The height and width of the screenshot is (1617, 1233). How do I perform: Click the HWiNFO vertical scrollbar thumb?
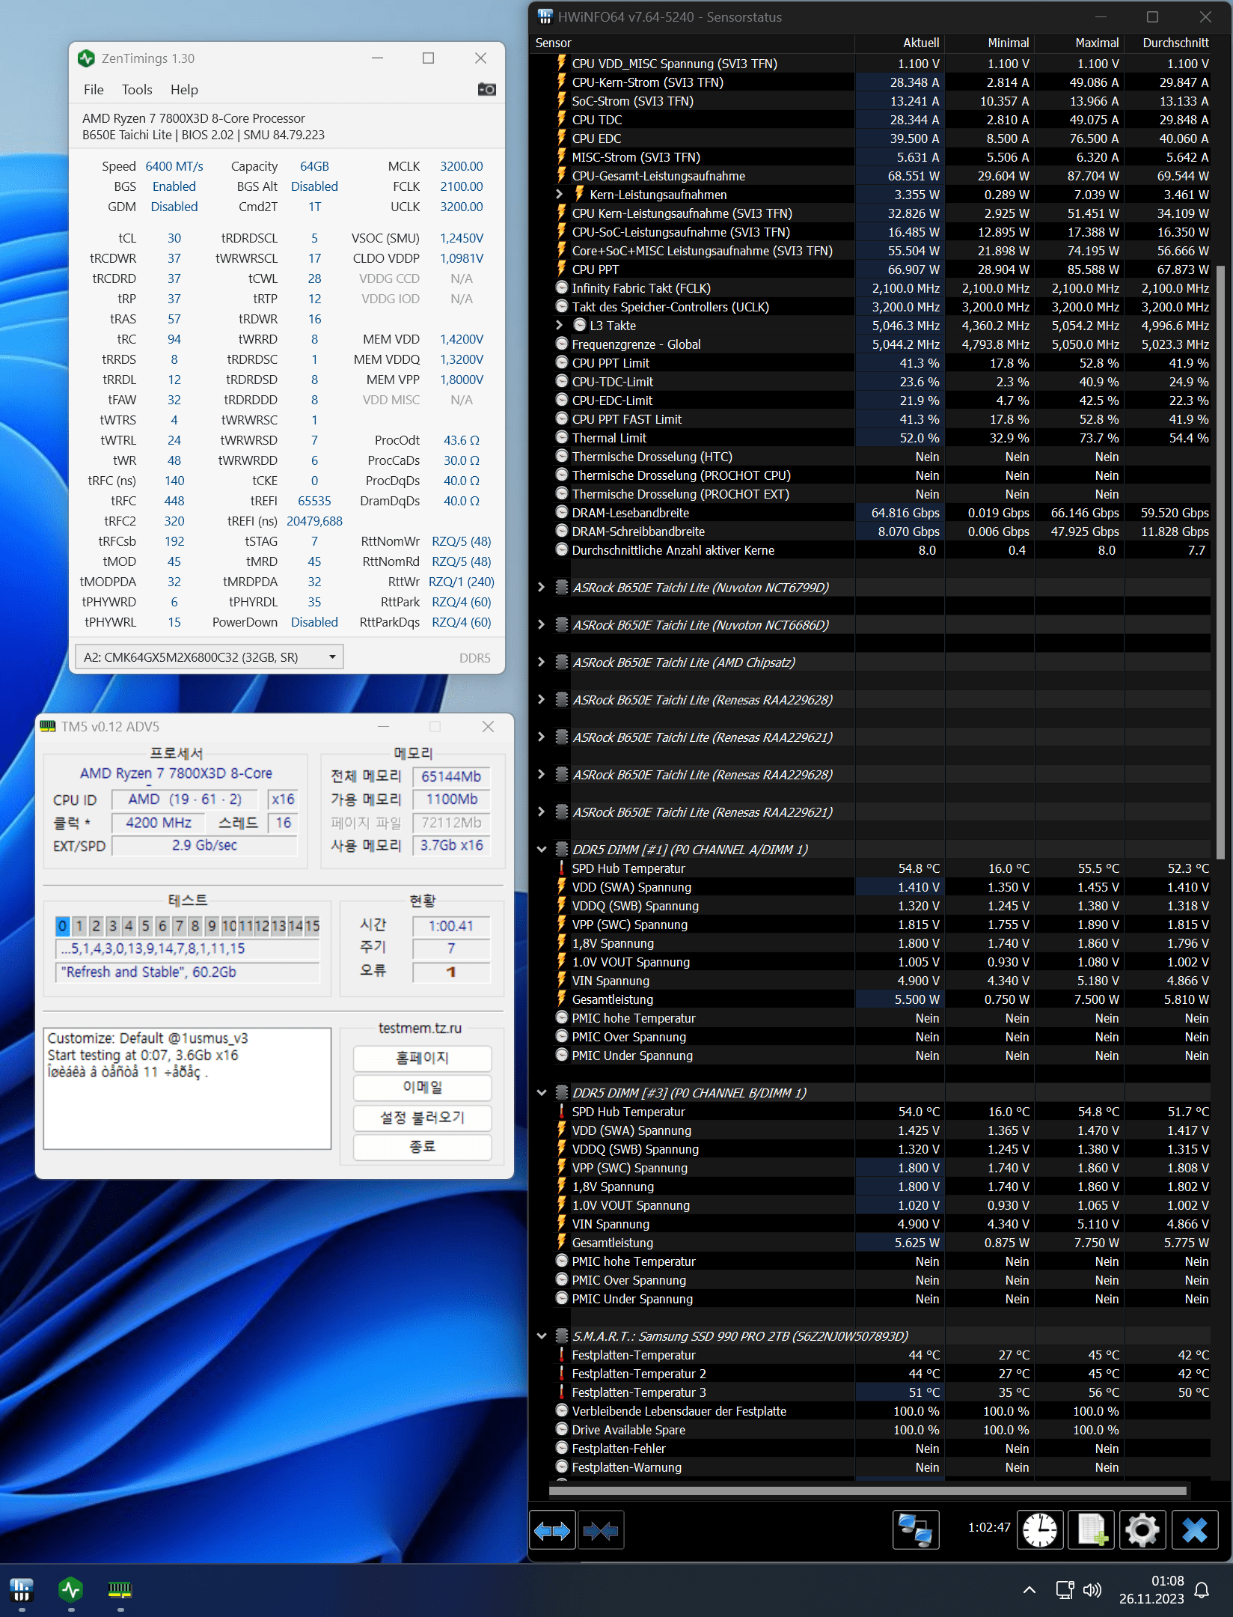coord(1220,561)
